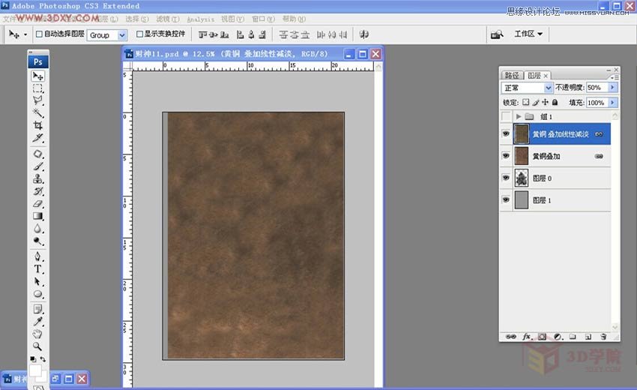The image size is (637, 390).
Task: Hide the 图层 0 layer
Action: coord(506,177)
